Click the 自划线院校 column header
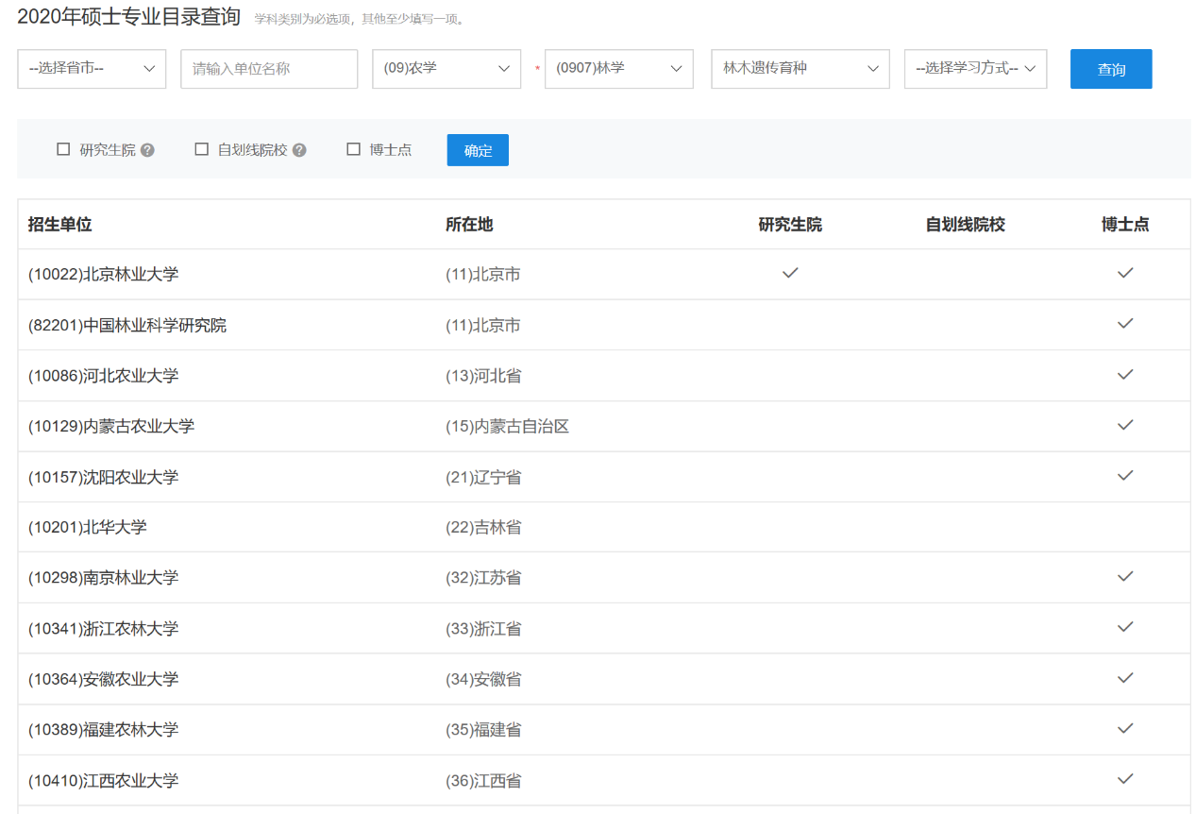The image size is (1196, 814). (x=966, y=225)
